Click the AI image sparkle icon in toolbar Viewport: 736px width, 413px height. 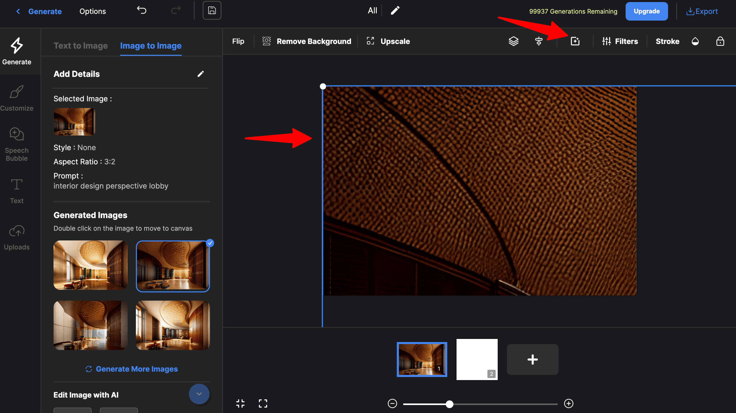[575, 41]
